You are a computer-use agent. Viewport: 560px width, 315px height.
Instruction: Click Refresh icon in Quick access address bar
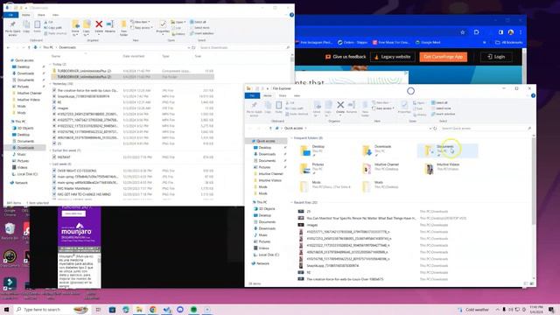[435, 129]
